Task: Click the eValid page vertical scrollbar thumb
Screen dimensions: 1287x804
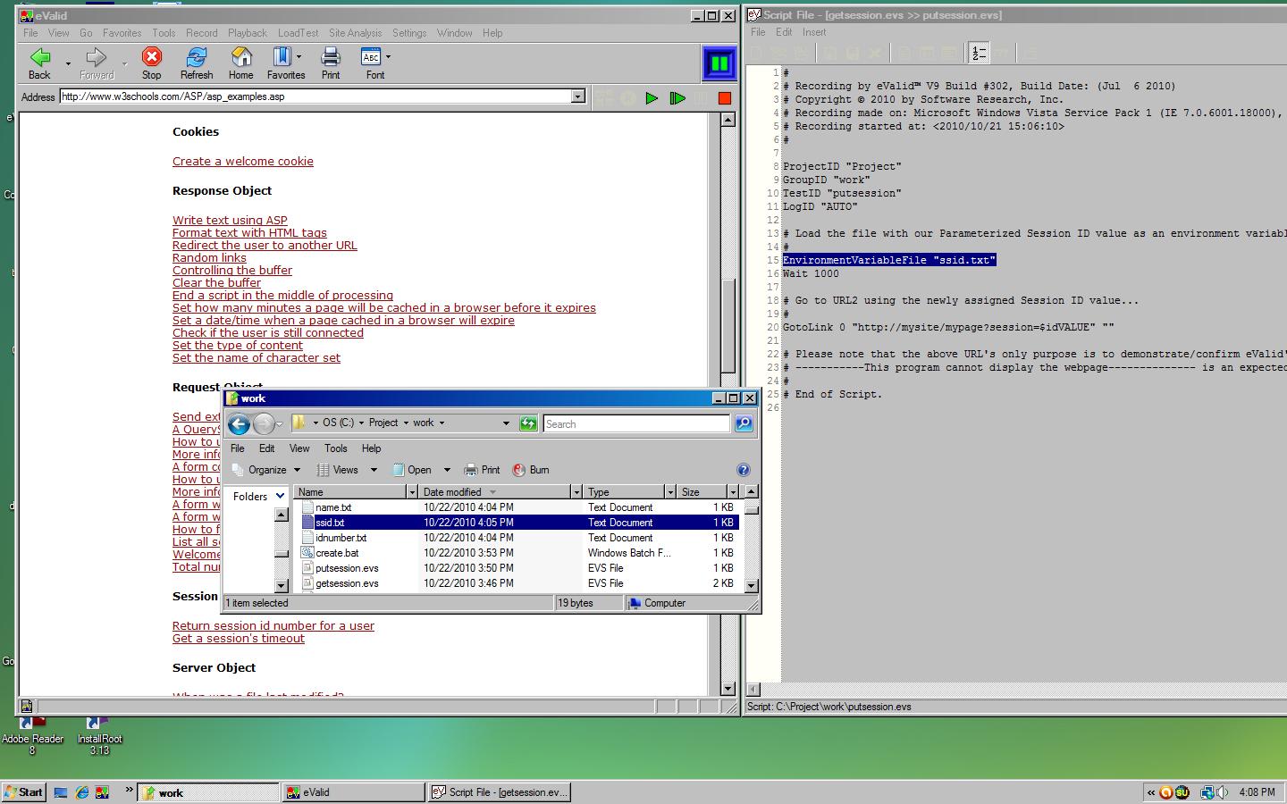Action: click(728, 325)
